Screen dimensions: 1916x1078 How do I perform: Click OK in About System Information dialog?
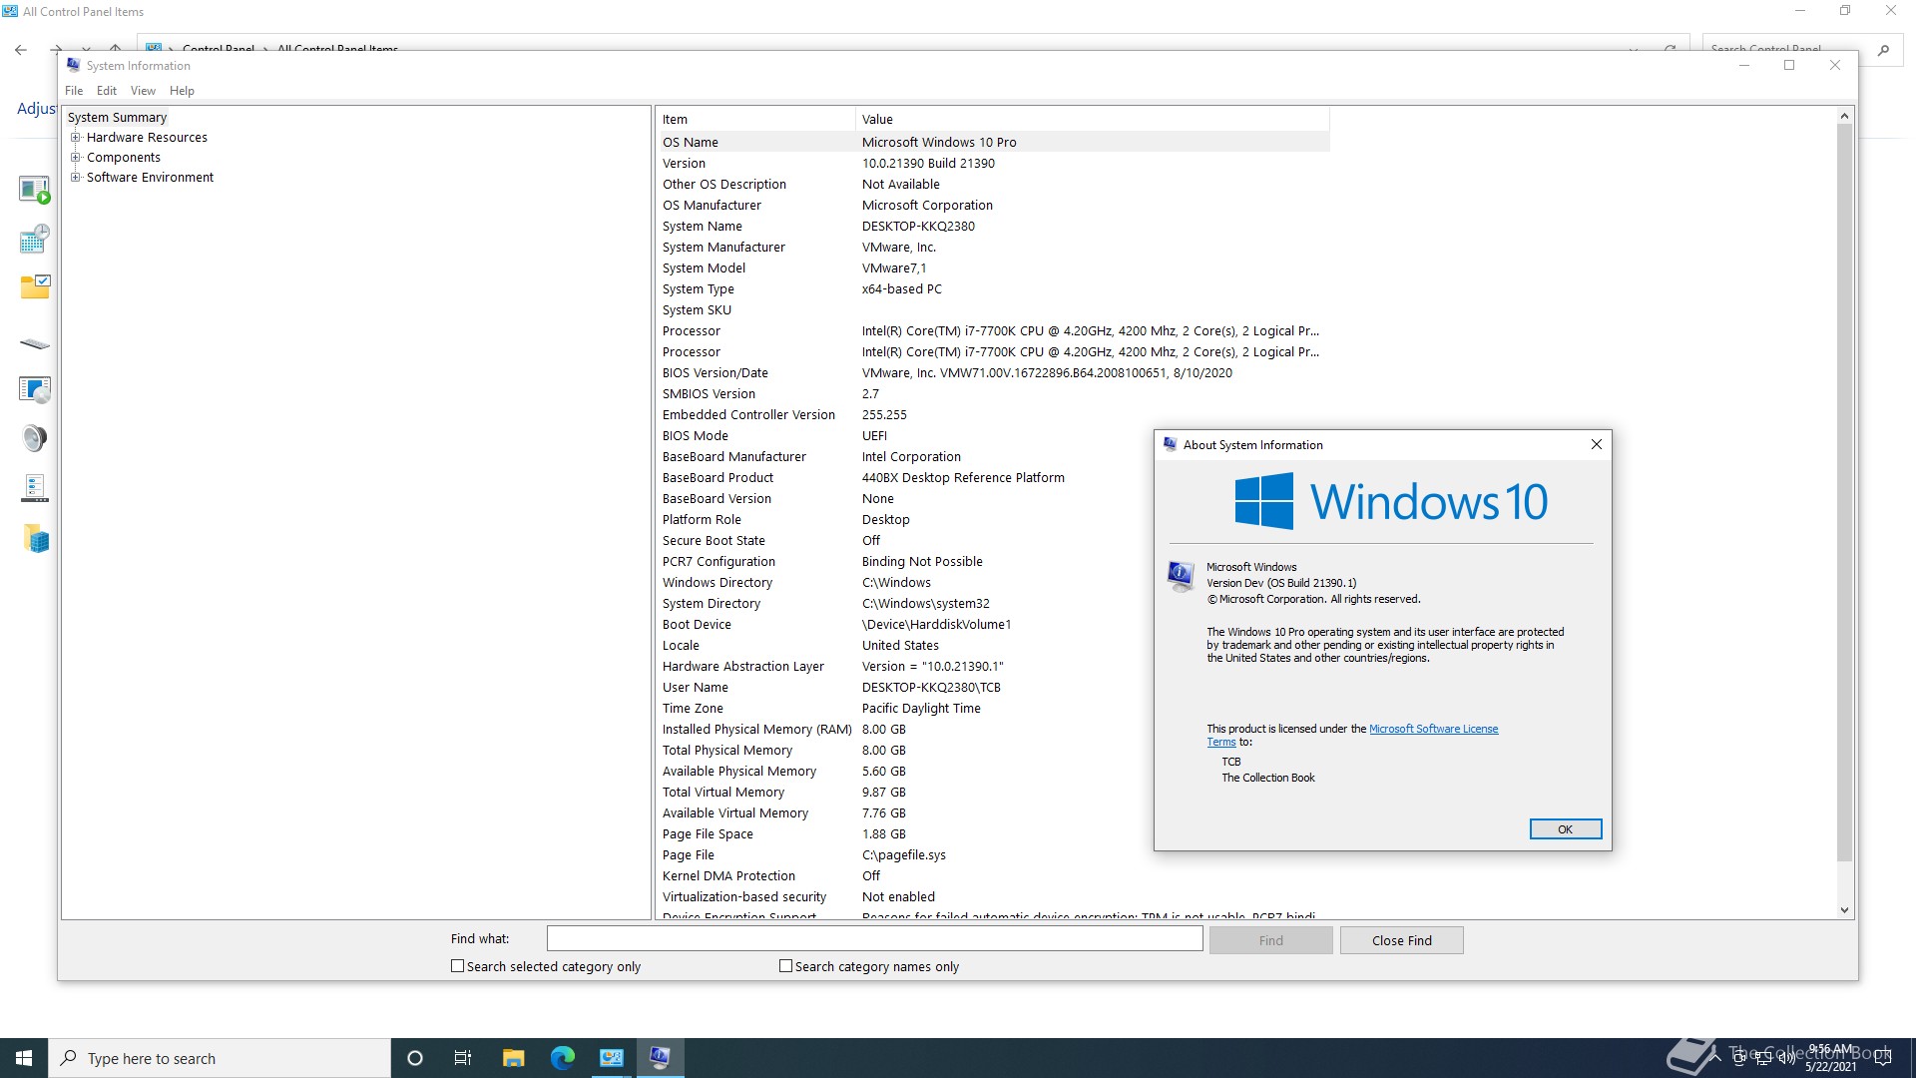(x=1565, y=829)
